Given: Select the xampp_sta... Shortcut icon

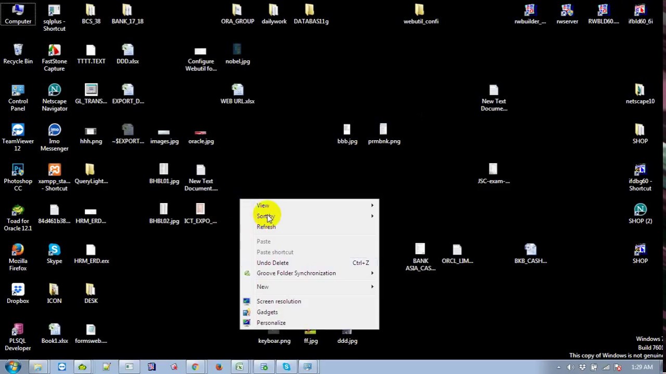Looking at the screenshot, I should (x=54, y=178).
